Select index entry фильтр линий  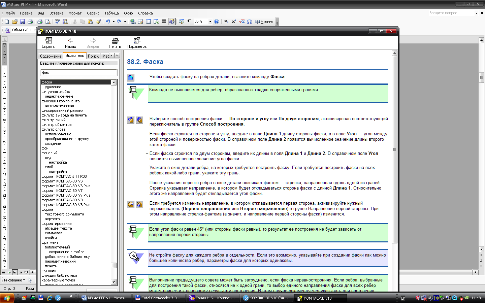(54, 120)
